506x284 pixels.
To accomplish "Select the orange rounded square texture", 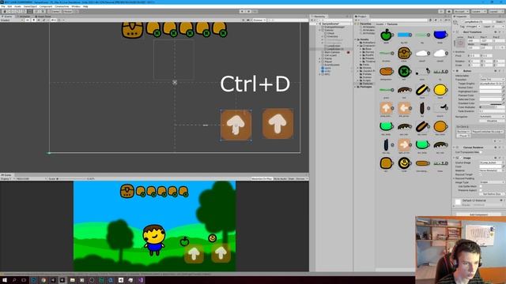I will 386,163.
